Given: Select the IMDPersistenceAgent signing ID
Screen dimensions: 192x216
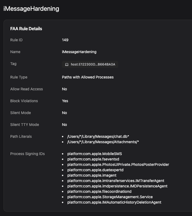Looking at the screenshot, I should (117, 186).
